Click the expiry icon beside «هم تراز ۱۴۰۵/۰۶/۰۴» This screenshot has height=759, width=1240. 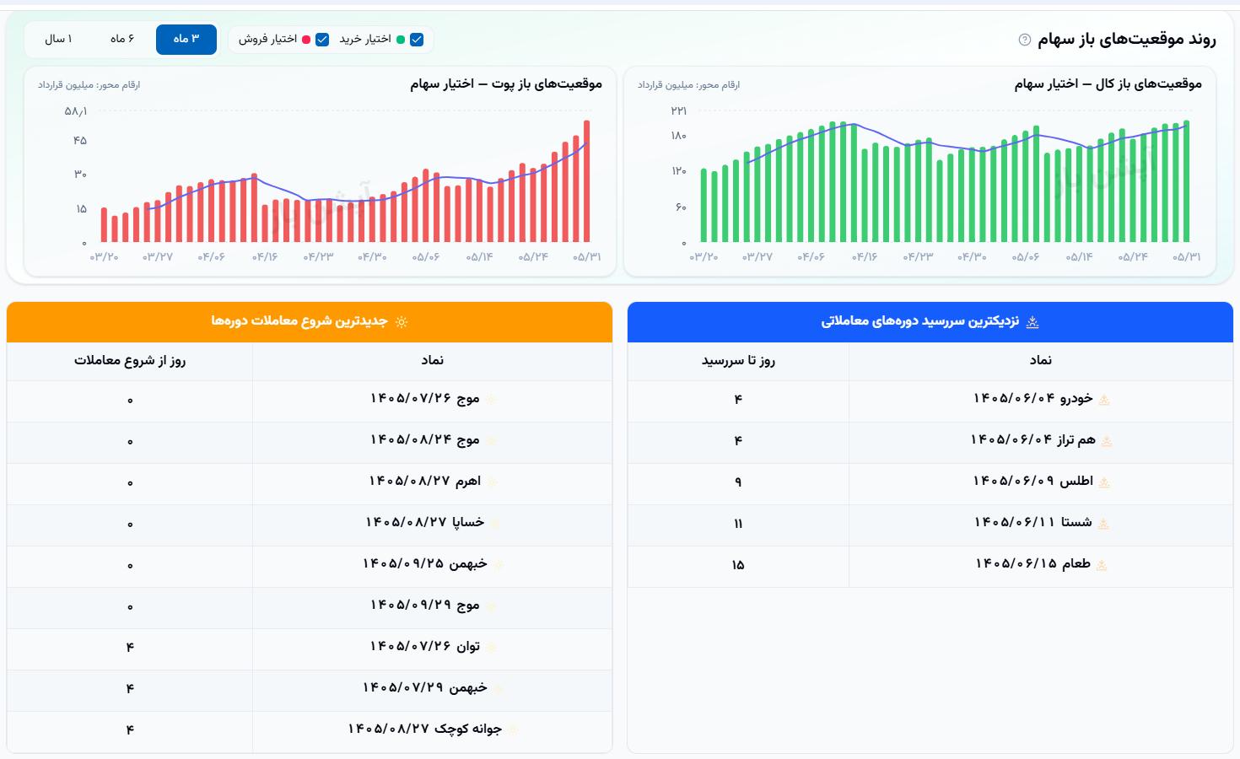click(1107, 441)
